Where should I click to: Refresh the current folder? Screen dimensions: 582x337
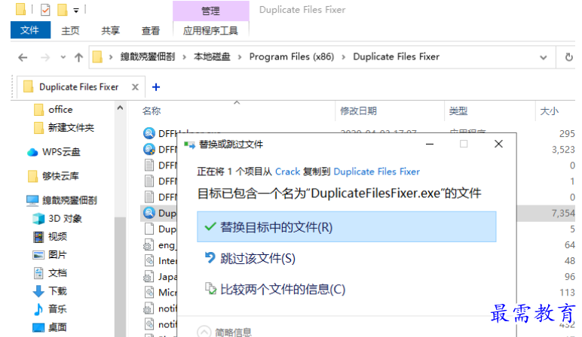click(x=568, y=57)
